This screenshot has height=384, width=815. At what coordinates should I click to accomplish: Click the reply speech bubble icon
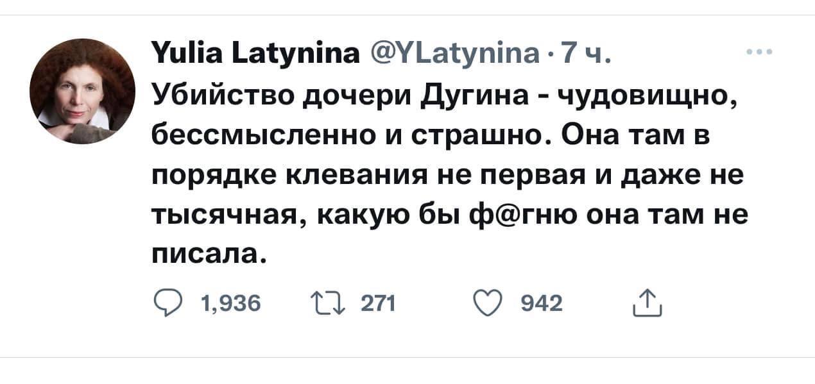pos(169,301)
